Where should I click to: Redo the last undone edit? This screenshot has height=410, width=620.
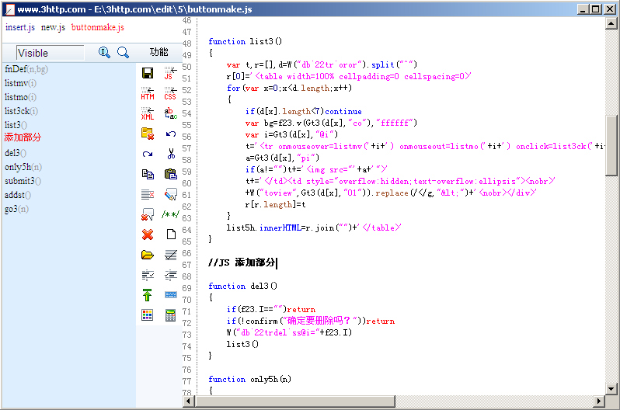(x=148, y=154)
